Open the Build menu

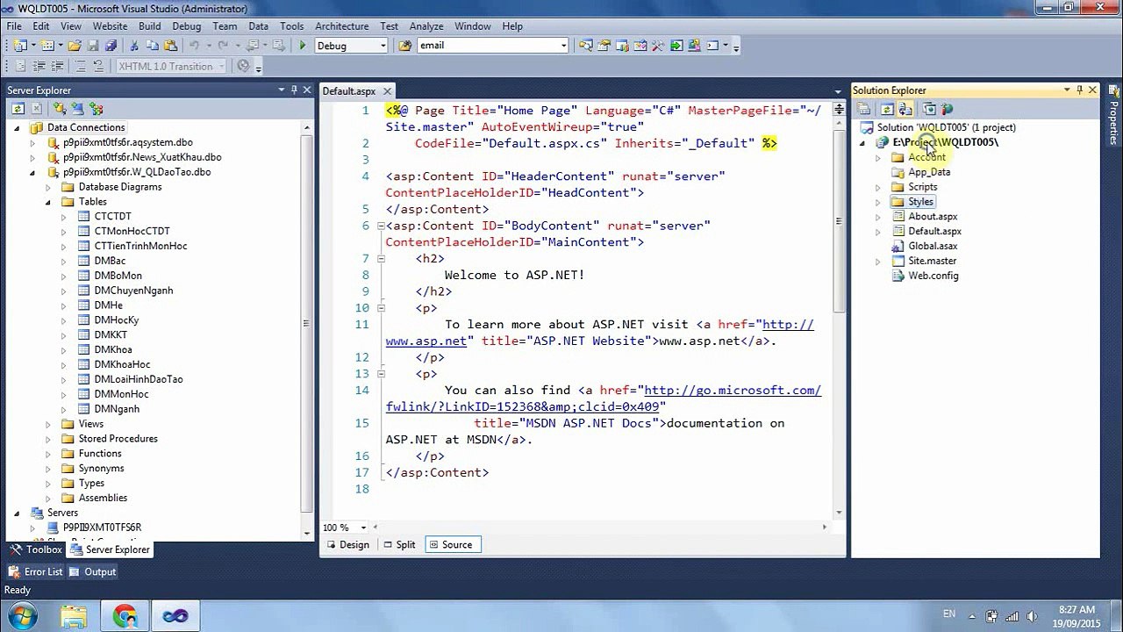coord(150,26)
